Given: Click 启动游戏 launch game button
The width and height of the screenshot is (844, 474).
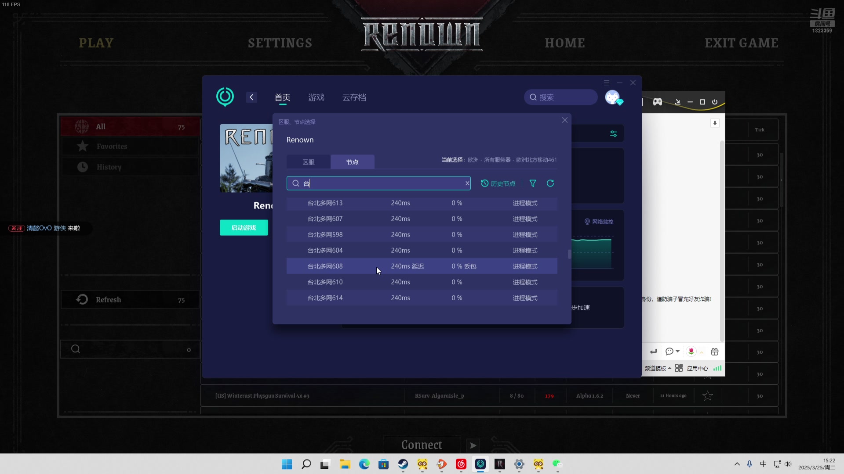Looking at the screenshot, I should click(x=244, y=228).
